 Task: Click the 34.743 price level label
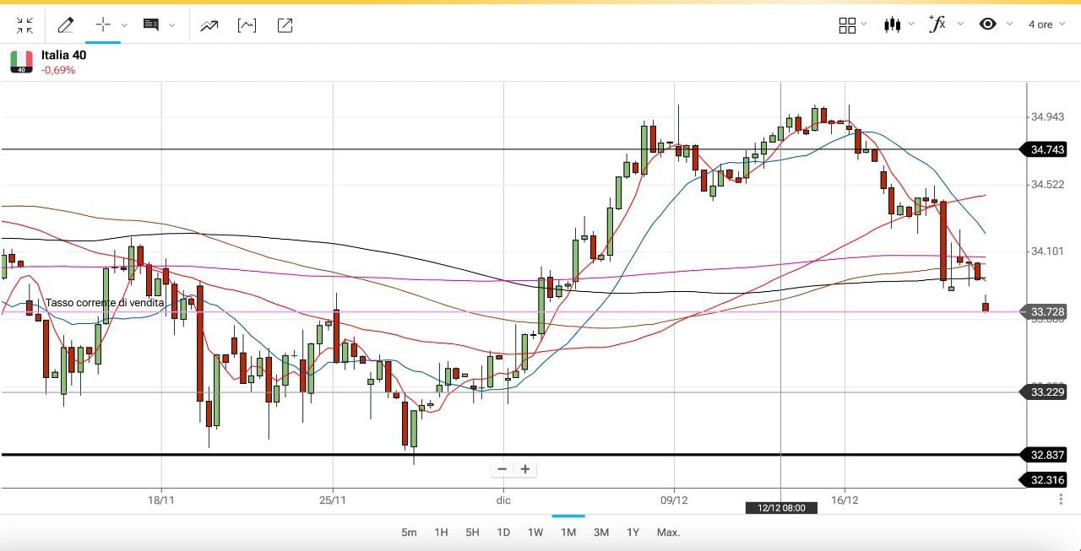(x=1047, y=149)
